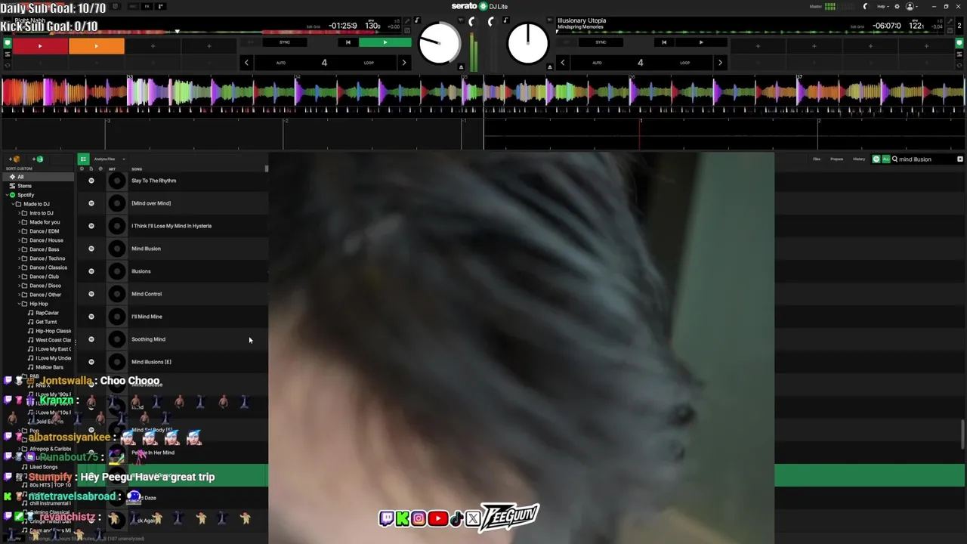Collapse the Made to DJ folder
967x544 pixels.
[x=13, y=204]
